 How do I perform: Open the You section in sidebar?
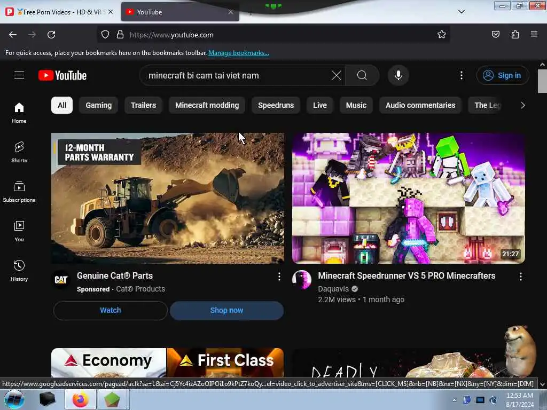tap(19, 231)
